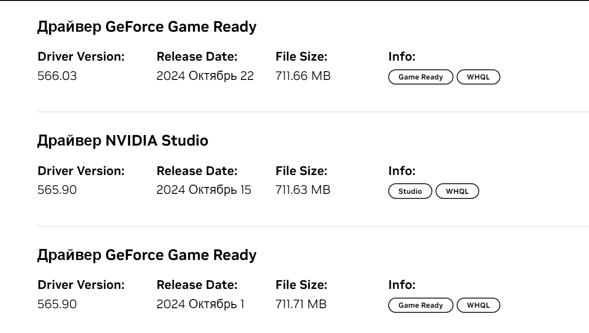Viewport: 589px width, 333px height.
Task: Click the Driver Version label above 566.03
Action: 81,57
